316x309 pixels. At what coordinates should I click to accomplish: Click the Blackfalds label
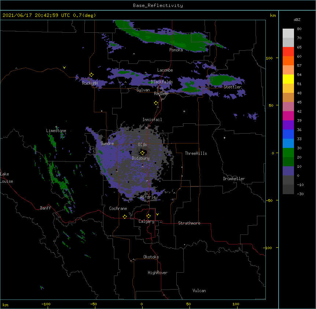(x=162, y=82)
